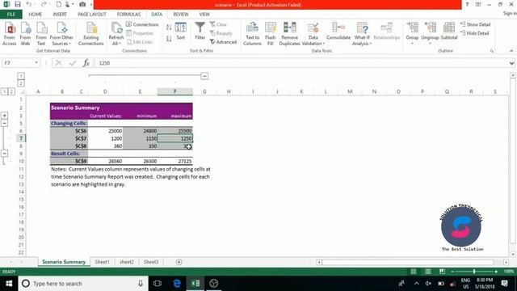Sort Z to A descending
The image size is (517, 291).
pos(169,39)
